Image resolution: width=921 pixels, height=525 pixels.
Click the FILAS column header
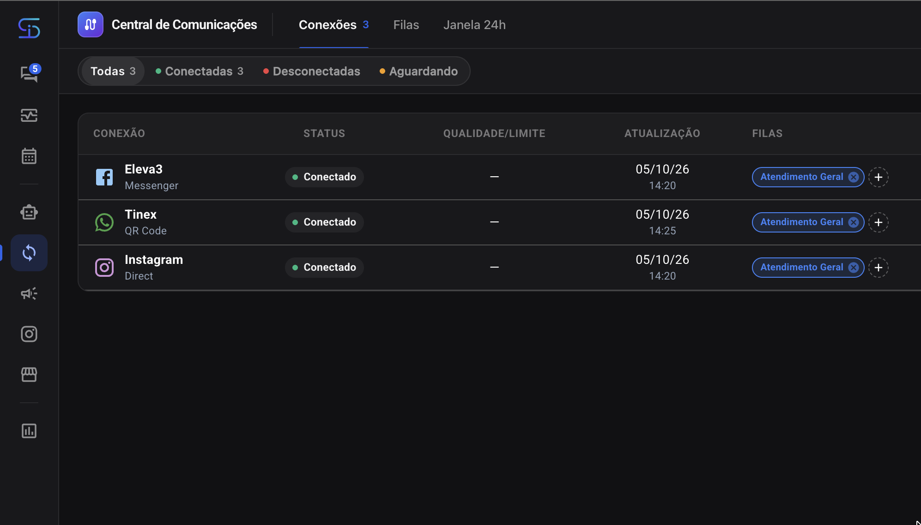pos(767,133)
